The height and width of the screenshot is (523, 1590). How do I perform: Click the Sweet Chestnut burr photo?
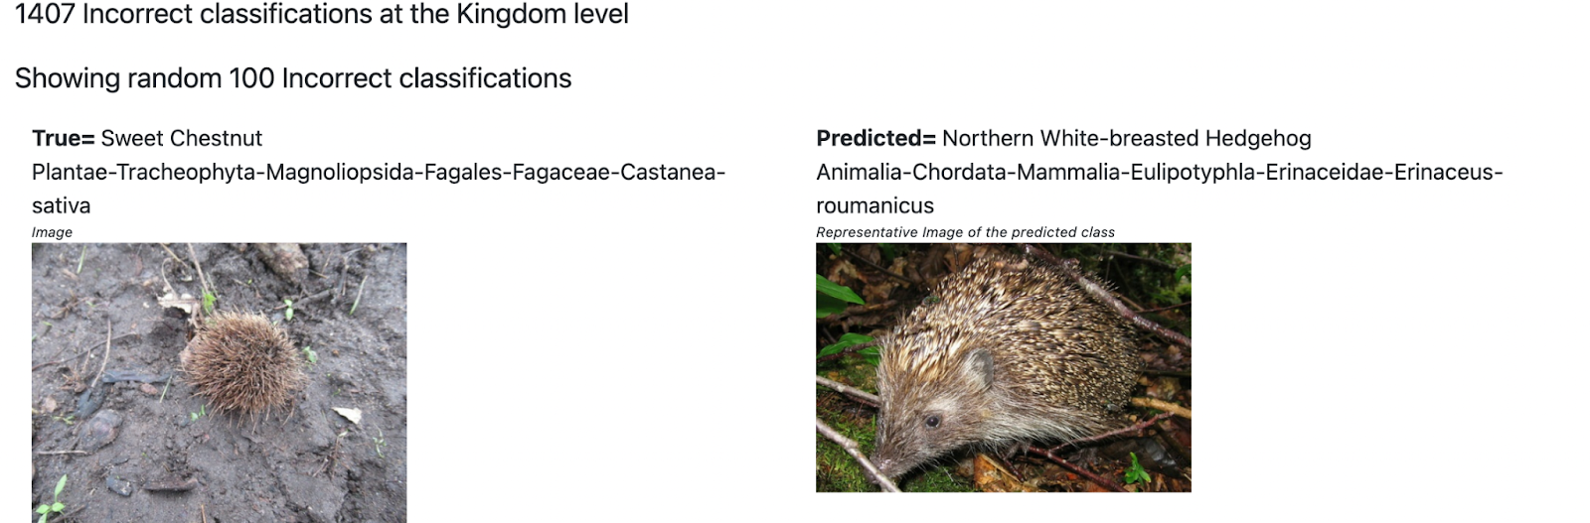219,383
